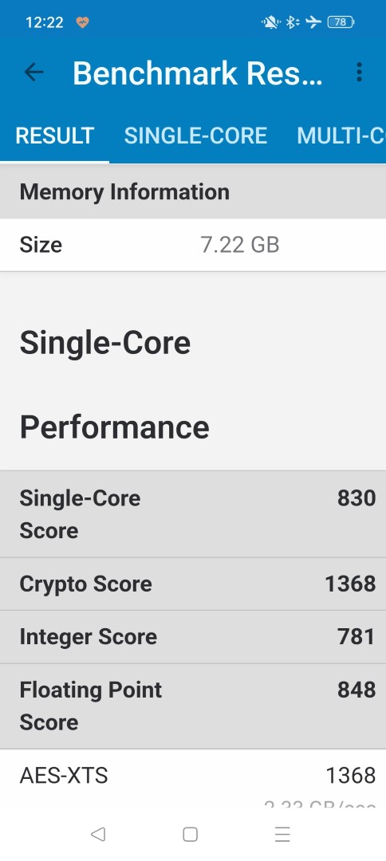Tap the Floating Point Score row
Image resolution: width=386 pixels, height=861 pixels.
click(x=193, y=706)
